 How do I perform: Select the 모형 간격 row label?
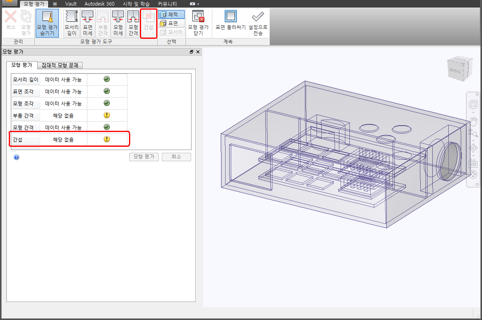[25, 128]
